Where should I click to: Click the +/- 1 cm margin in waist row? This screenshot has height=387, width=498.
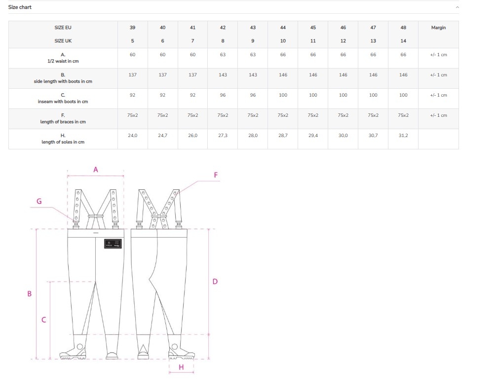(438, 55)
